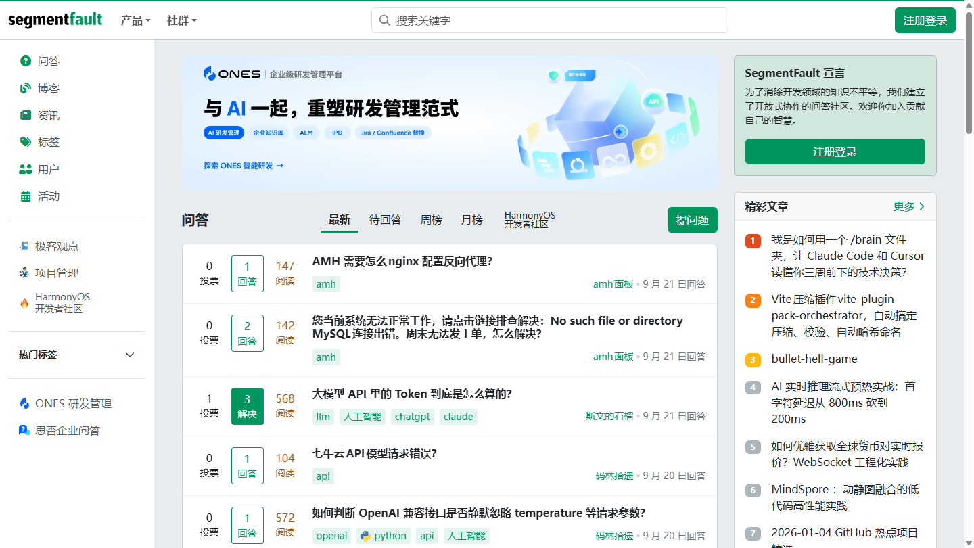The width and height of the screenshot is (974, 548).
Task: Open the 产品 dropdown menu
Action: pos(135,20)
